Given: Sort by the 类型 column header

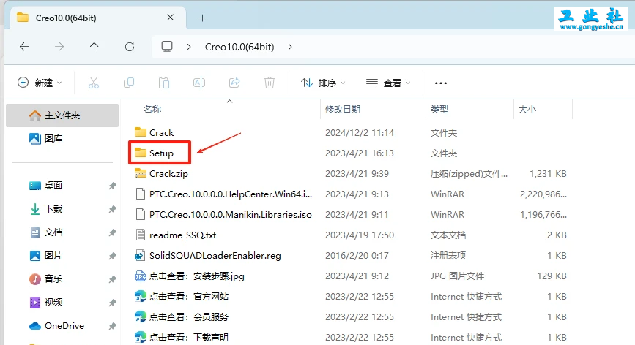Looking at the screenshot, I should pyautogui.click(x=439, y=109).
